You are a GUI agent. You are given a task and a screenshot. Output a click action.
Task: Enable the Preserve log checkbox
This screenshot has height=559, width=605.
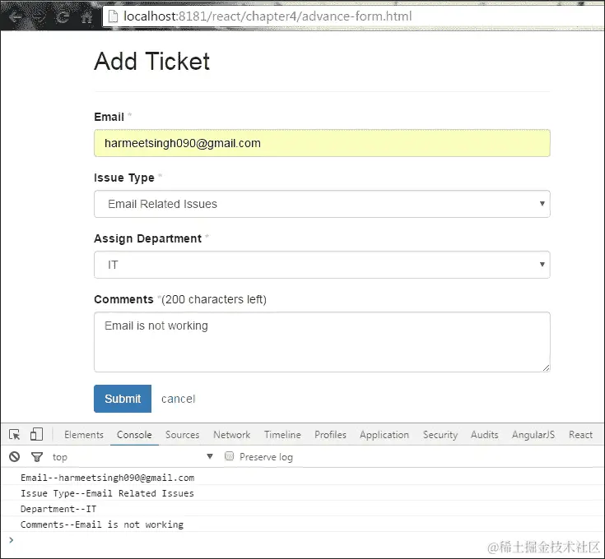229,456
